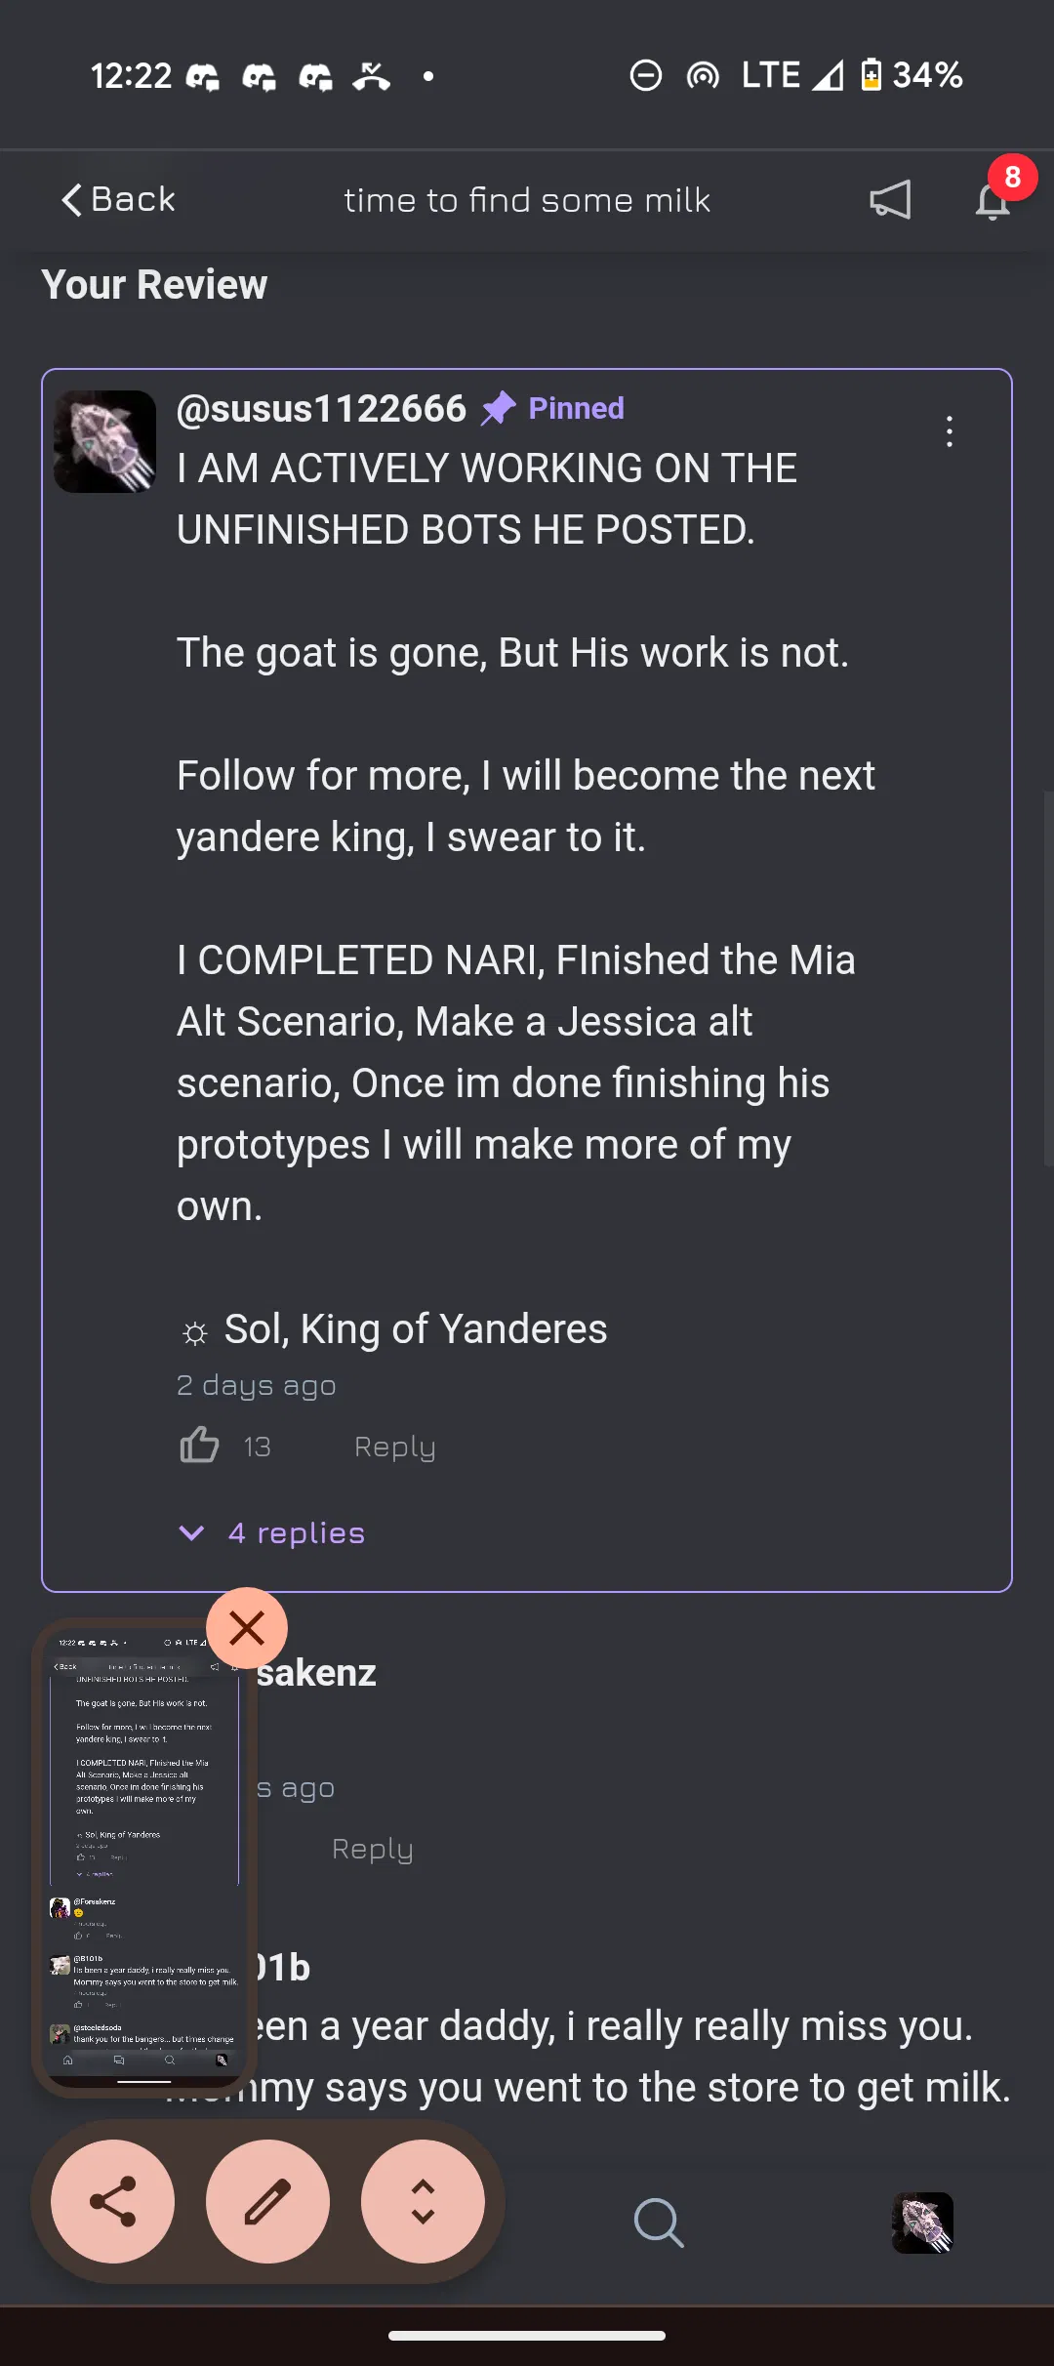Dismiss the screenshot preview with X
Screen dimensions: 1054x2366
247,1628
